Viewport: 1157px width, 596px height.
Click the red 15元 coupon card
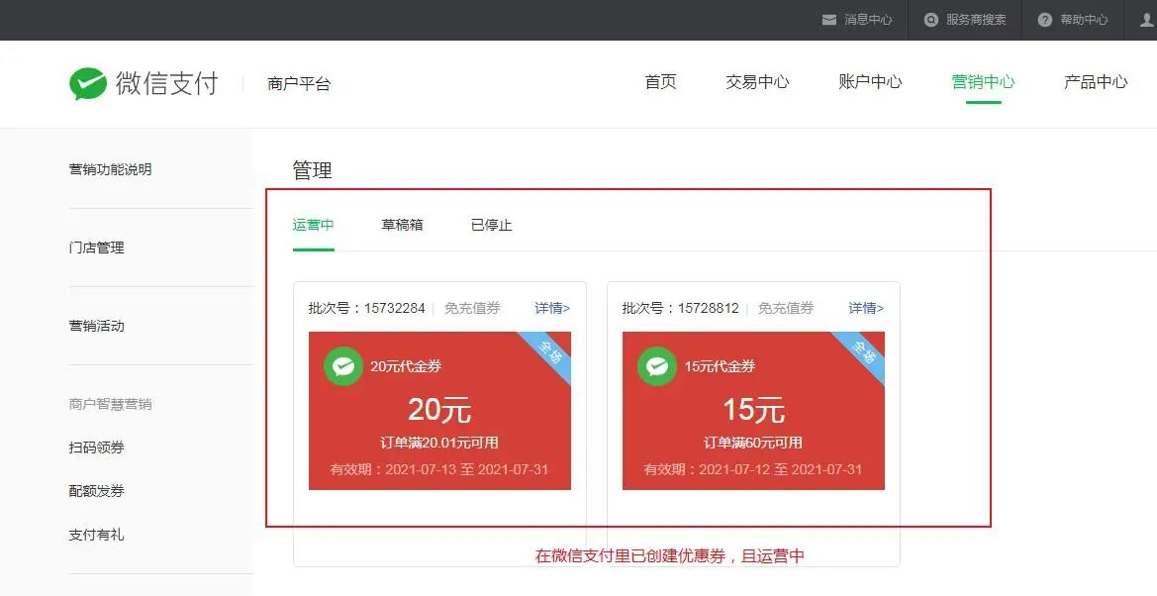pos(753,411)
